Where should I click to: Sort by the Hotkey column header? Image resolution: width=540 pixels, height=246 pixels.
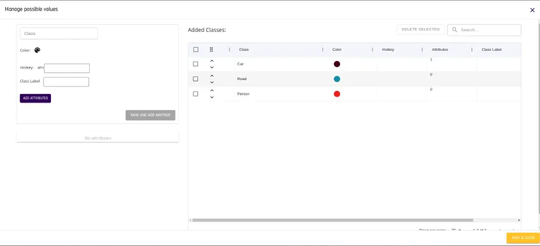pos(388,50)
